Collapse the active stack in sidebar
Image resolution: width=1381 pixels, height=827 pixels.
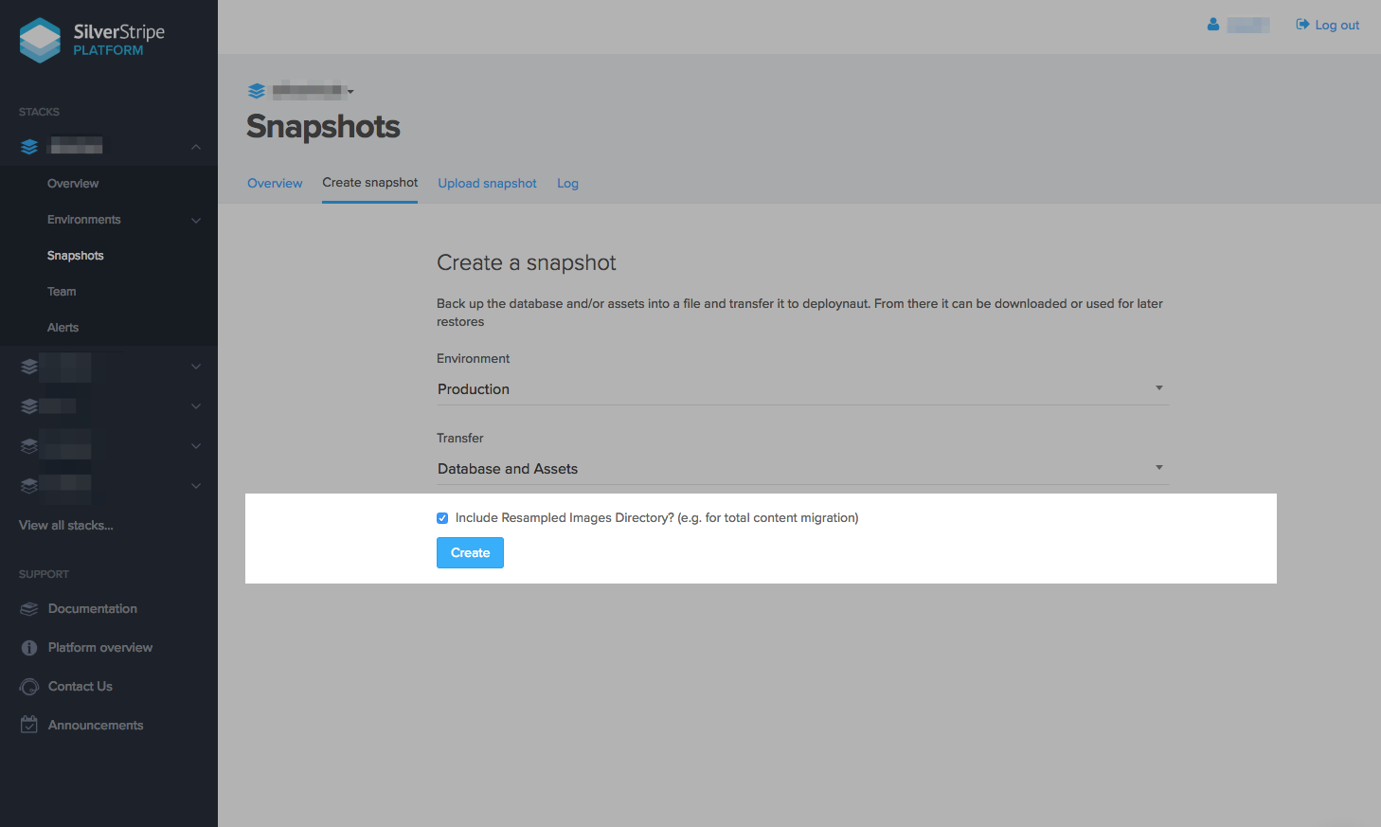pos(195,147)
